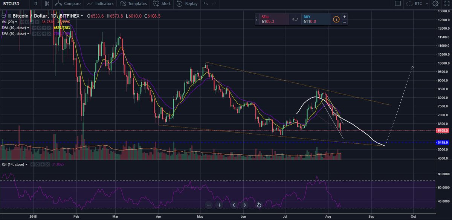The image size is (452, 220).
Task: Start bar Replay mode
Action: (x=187, y=4)
